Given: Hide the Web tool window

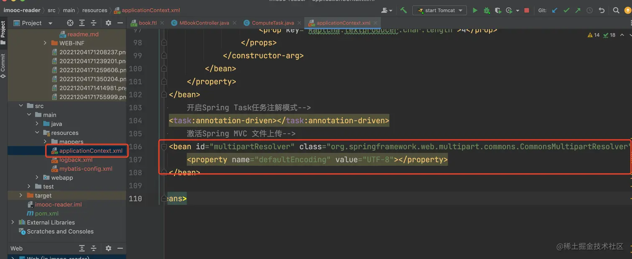Looking at the screenshot, I should tap(120, 248).
